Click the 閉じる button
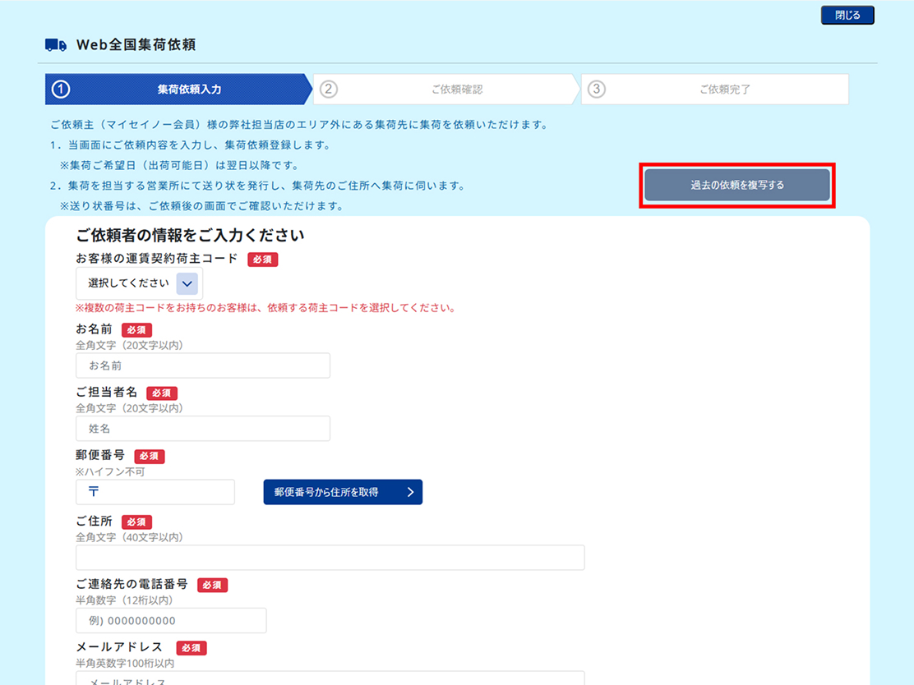 [847, 15]
